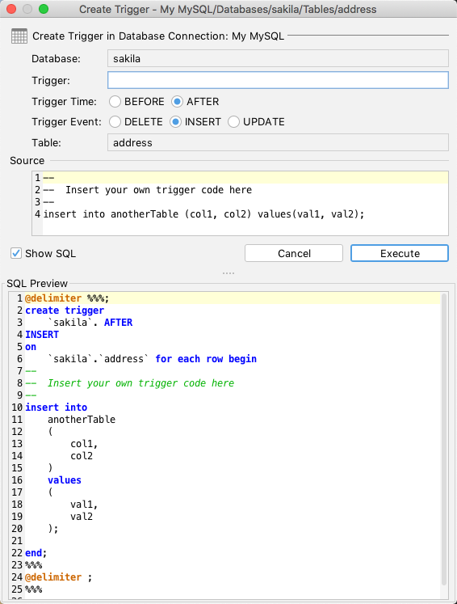Viewport: 457px width, 604px height.
Task: Click the italic green comment on preview line 8
Action: pos(140,383)
